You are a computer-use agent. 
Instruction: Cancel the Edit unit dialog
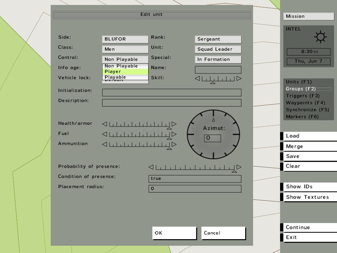tap(223, 233)
